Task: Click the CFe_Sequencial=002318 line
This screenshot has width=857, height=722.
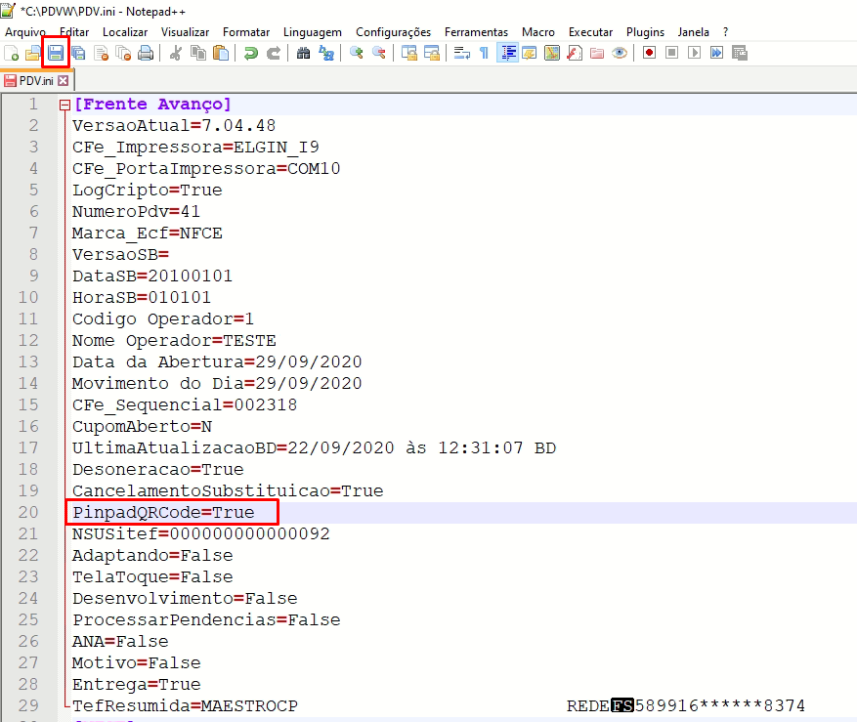Action: 185,405
